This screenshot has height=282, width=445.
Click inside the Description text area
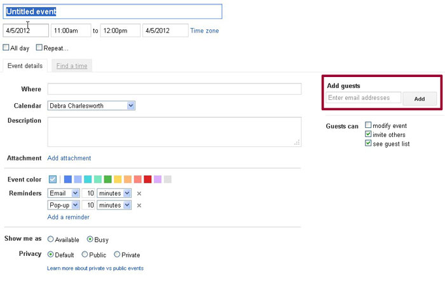(x=175, y=132)
